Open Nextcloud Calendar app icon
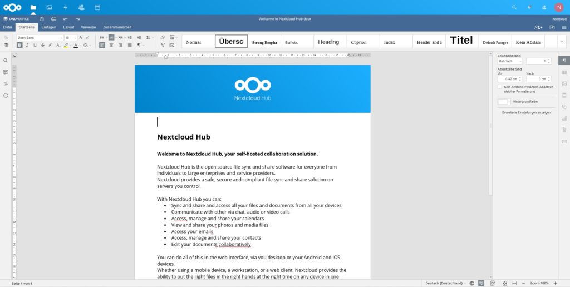The image size is (570, 287). pyautogui.click(x=97, y=7)
